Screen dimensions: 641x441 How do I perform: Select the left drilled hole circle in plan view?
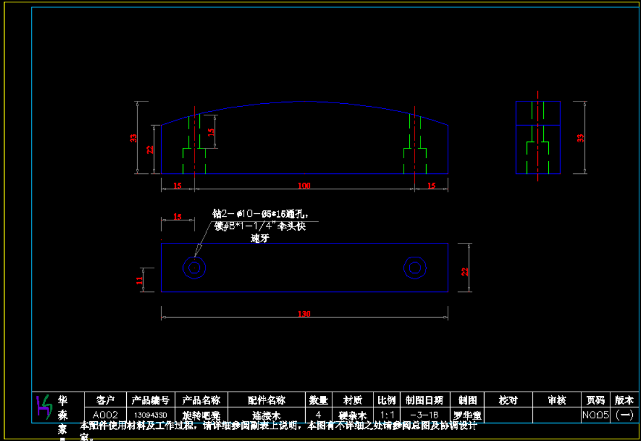click(x=195, y=267)
